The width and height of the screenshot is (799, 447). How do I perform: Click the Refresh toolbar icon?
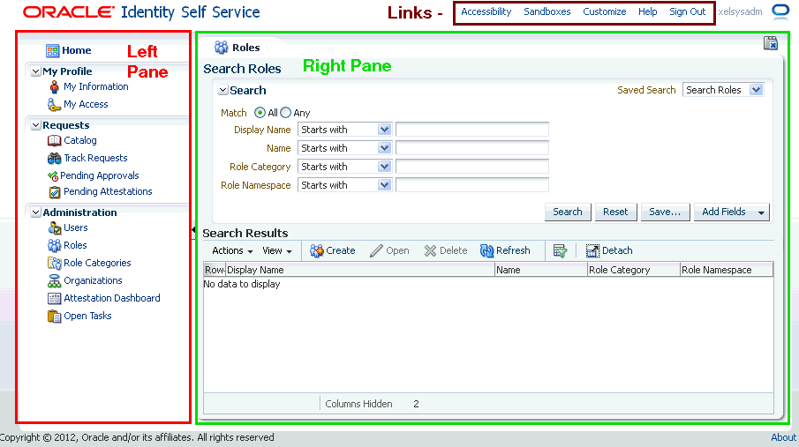coord(486,250)
